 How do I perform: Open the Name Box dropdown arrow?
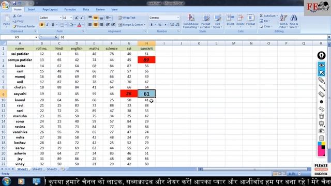pos(36,37)
